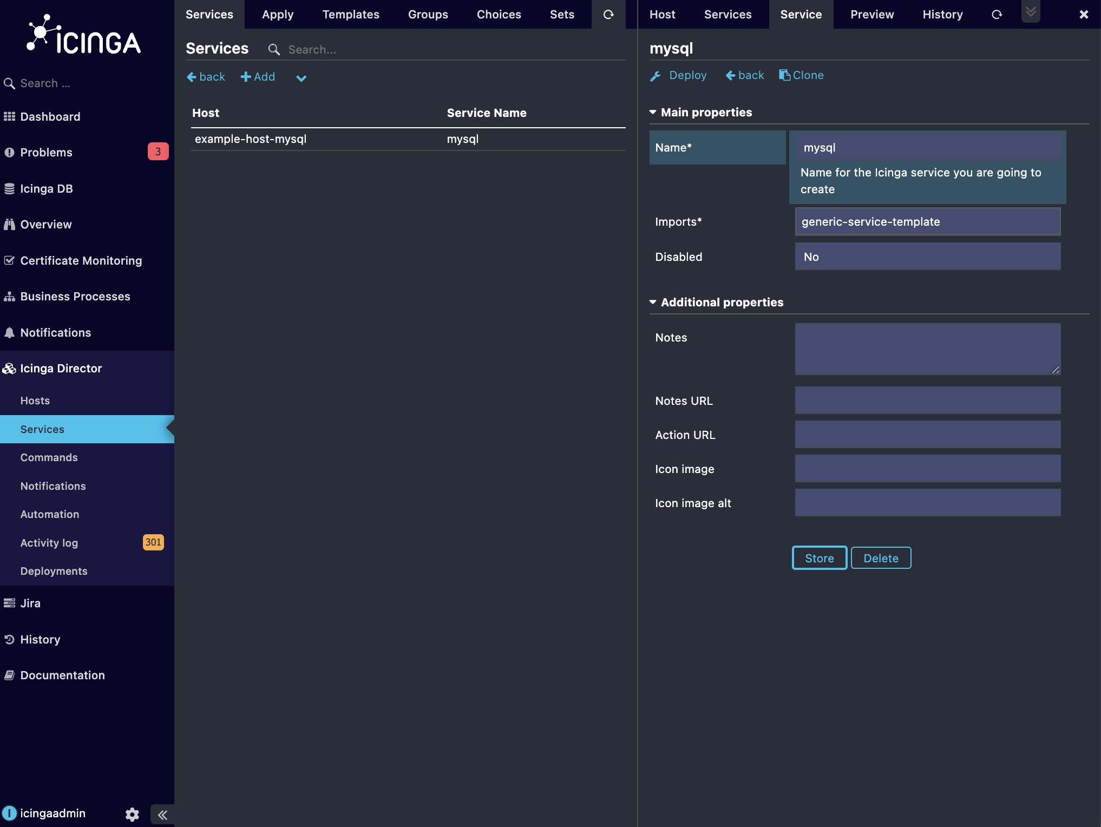
Task: Open the Overview menu entry
Action: 45,224
